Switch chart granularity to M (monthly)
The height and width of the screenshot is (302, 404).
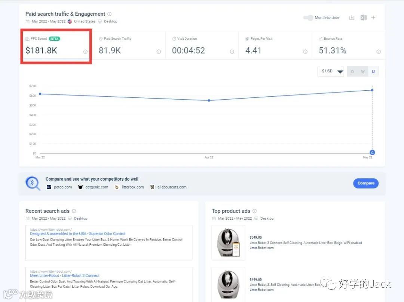[373, 72]
